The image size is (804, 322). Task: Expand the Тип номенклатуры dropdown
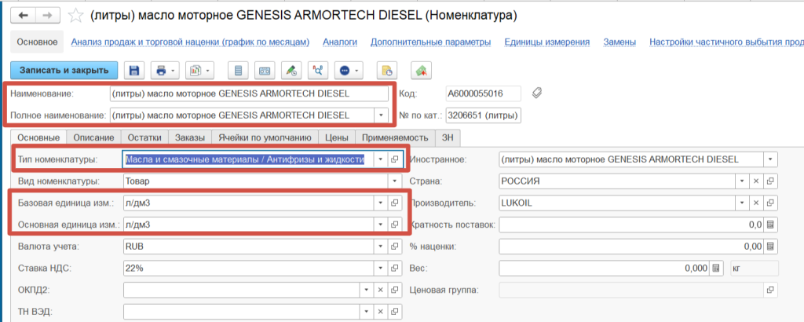pos(381,159)
